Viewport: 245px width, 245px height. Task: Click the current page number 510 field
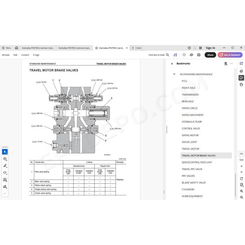click(x=241, y=154)
